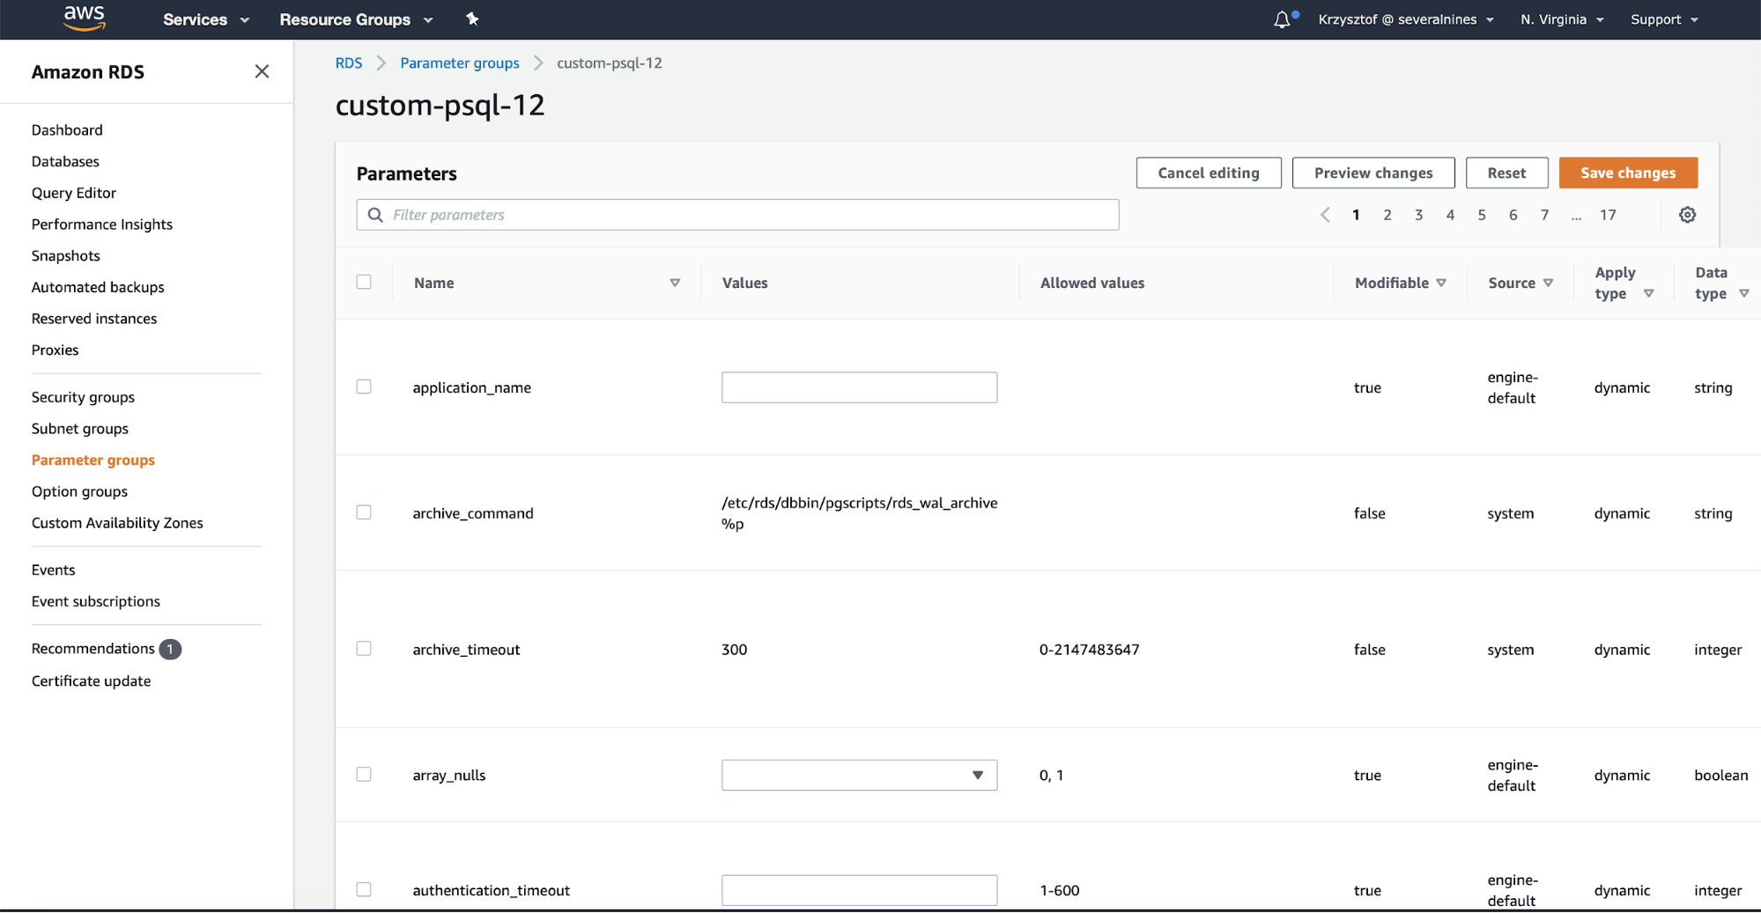Open table preferences gear icon
1761x913 pixels.
tap(1687, 215)
